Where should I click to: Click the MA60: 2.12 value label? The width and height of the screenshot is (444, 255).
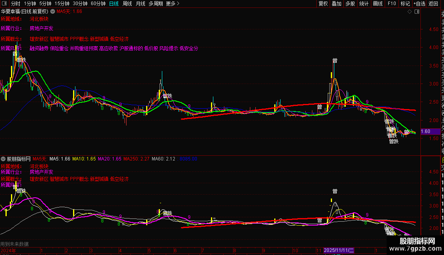(163, 159)
